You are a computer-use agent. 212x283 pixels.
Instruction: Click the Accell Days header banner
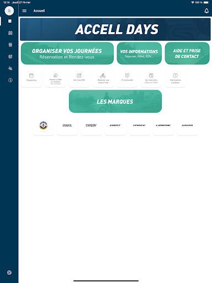115,29
